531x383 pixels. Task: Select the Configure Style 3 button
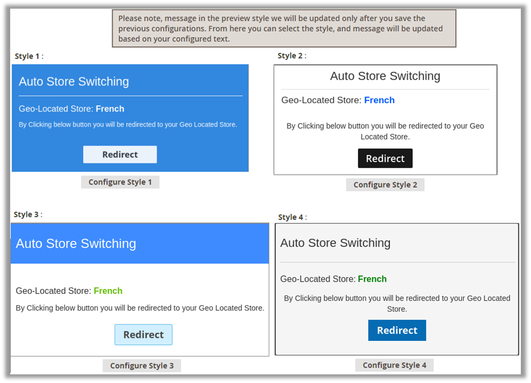(142, 366)
